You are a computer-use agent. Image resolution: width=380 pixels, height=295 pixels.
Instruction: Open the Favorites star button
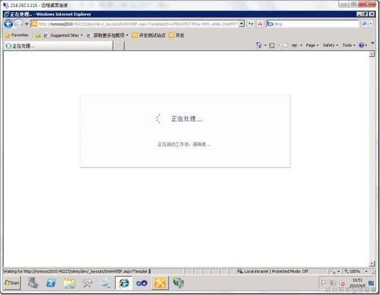[x=16, y=36]
